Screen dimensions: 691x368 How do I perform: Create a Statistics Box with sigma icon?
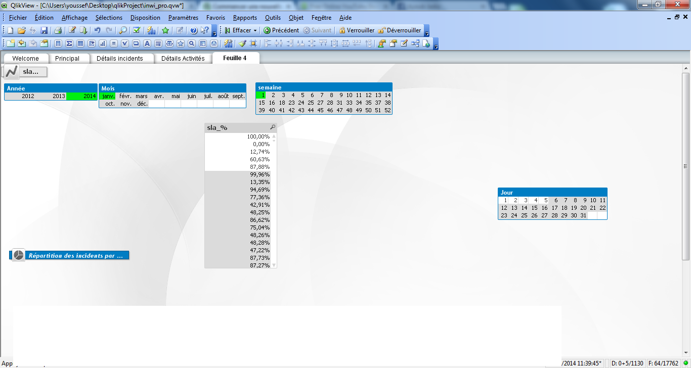click(69, 43)
